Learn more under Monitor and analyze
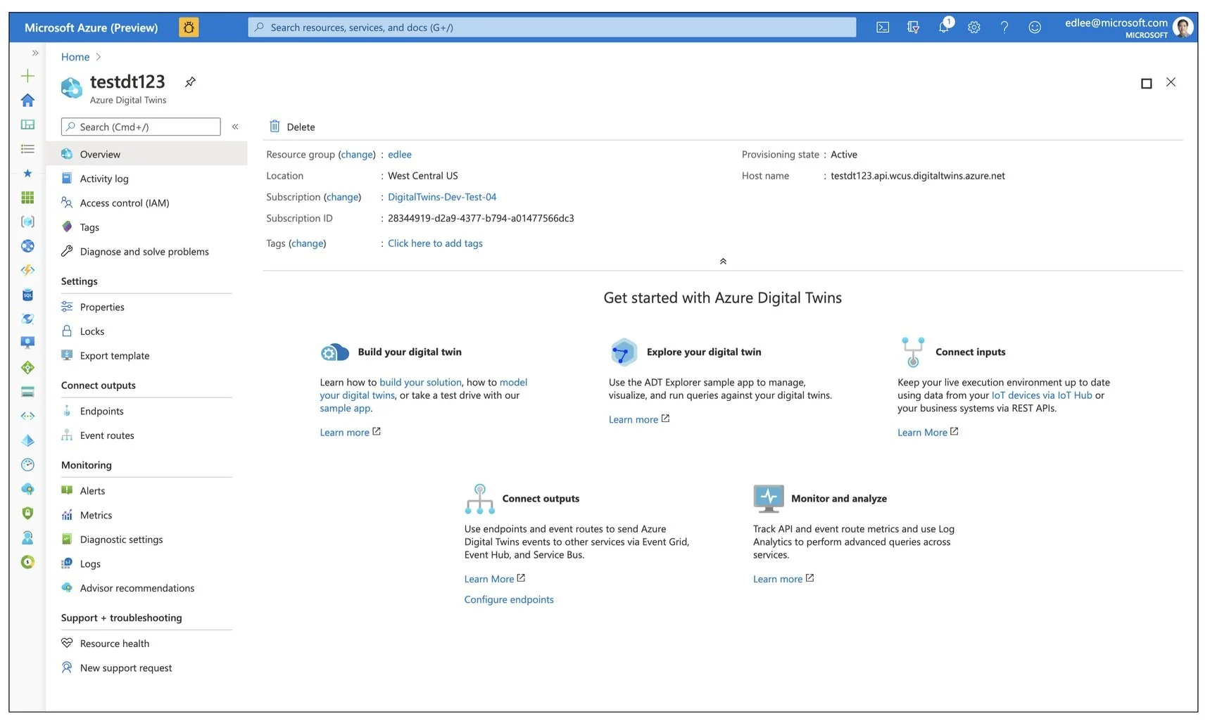Screen dimensions: 1210x728 coord(783,579)
